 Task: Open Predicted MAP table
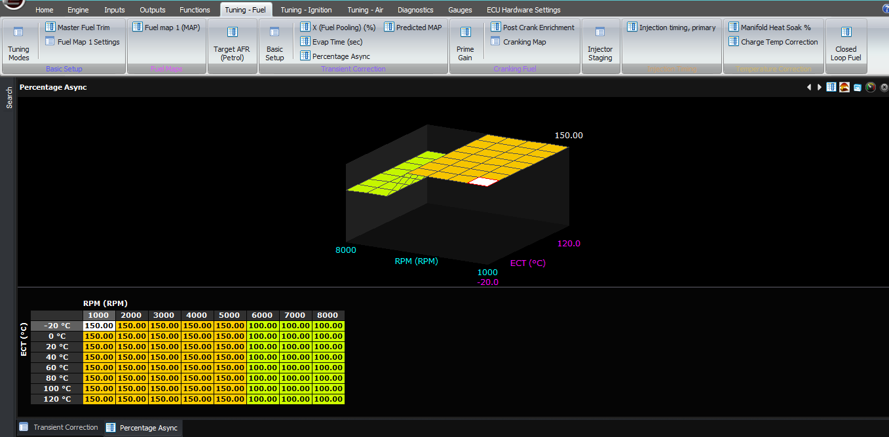[413, 28]
